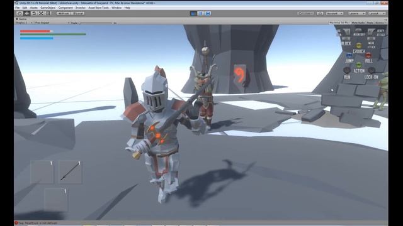This screenshot has height=226, width=403.
Task: Open the Help menu
Action: (127, 8)
